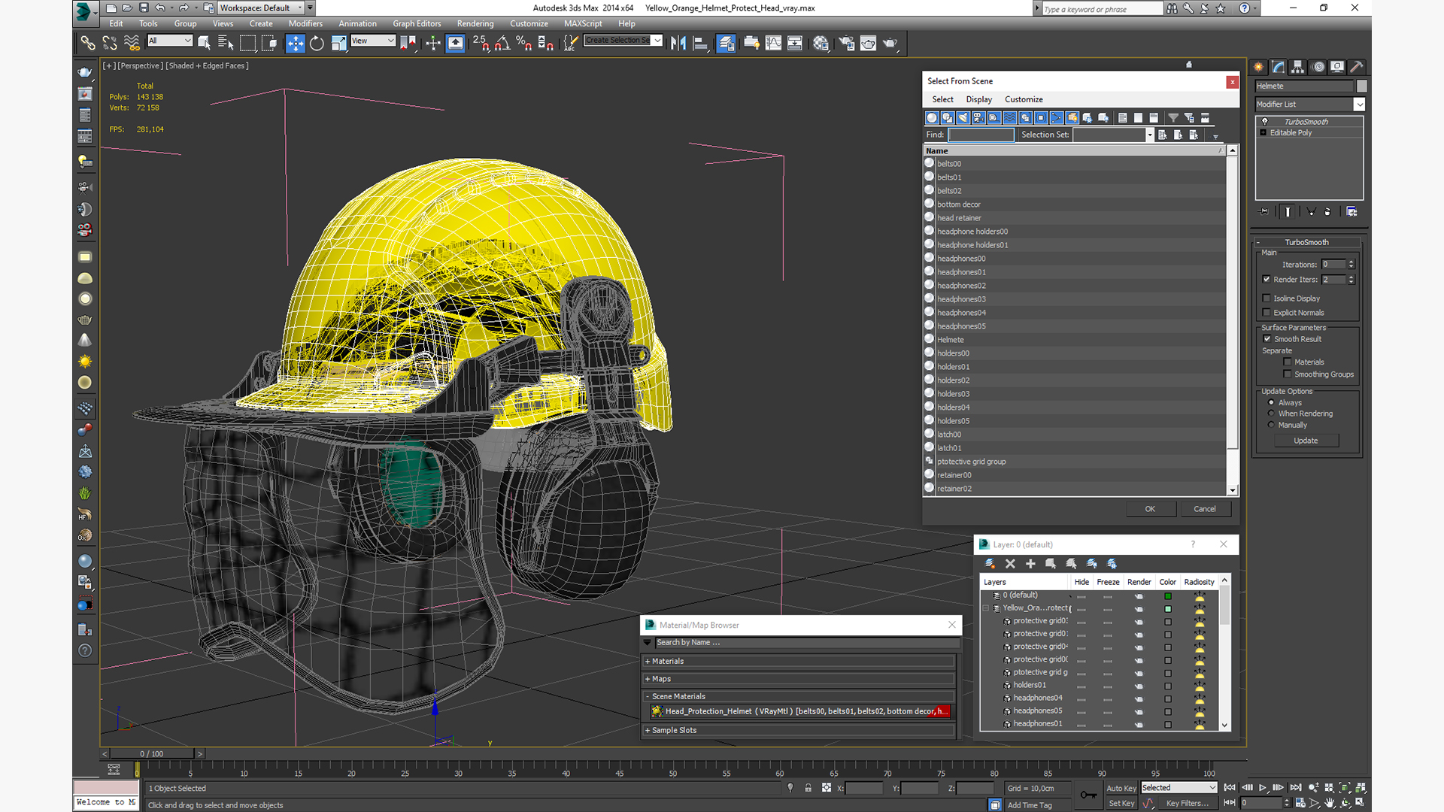Click the Select and Link chain icon
The height and width of the screenshot is (812, 1444).
(88, 44)
